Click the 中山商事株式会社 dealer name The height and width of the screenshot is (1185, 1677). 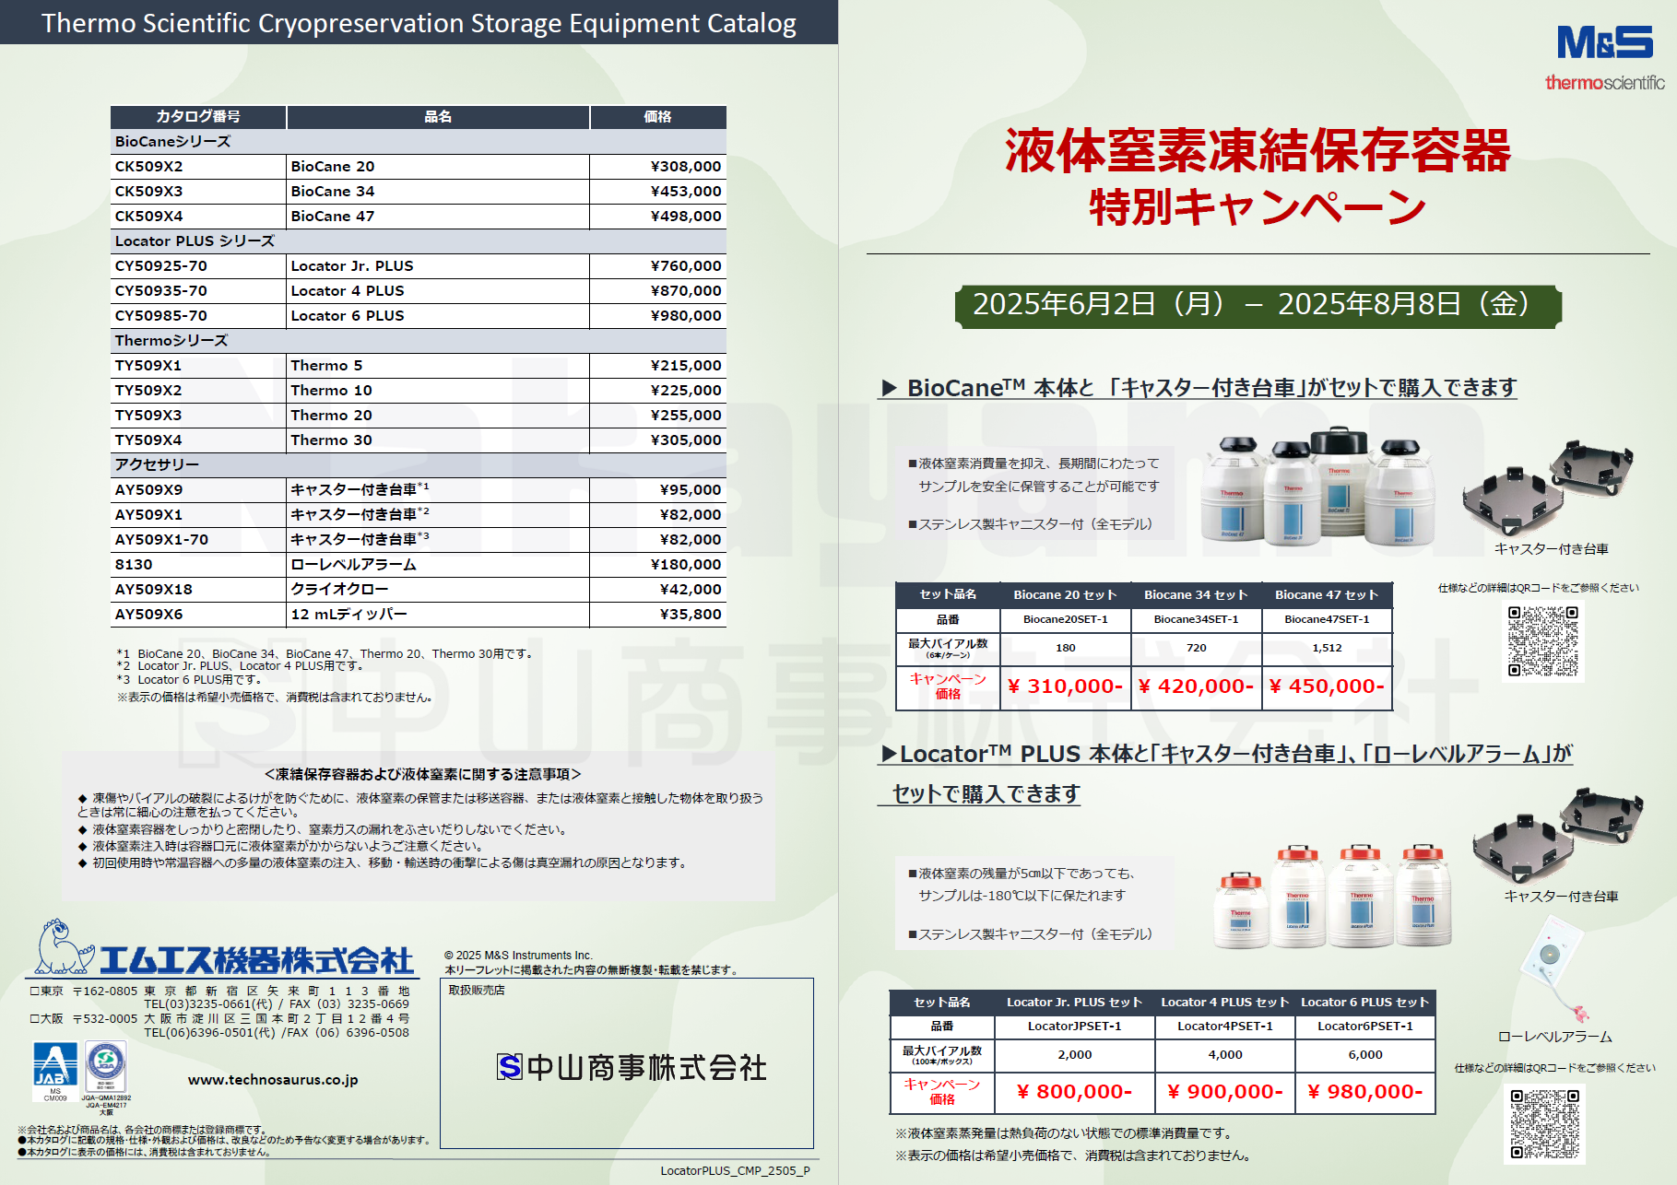pos(646,1067)
